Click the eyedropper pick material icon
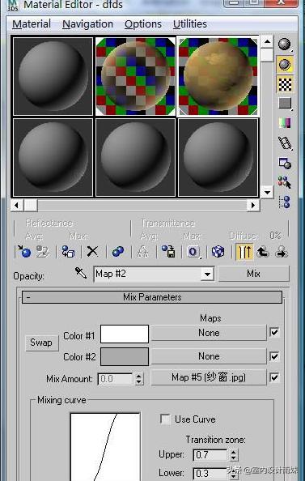Viewport: 305px width, 481px height. click(x=81, y=272)
